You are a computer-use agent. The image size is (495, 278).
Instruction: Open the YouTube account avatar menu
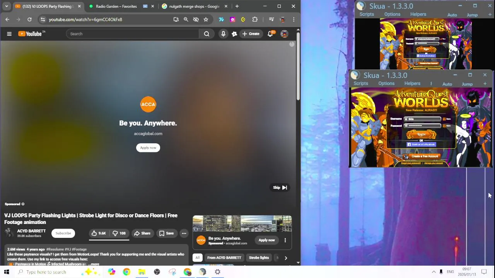coord(284,34)
